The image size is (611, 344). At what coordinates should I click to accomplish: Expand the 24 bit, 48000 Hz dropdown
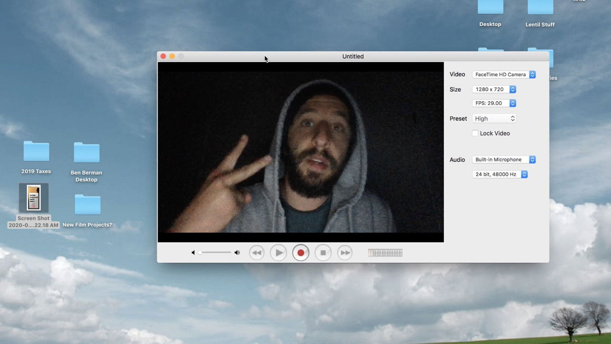[x=499, y=174]
